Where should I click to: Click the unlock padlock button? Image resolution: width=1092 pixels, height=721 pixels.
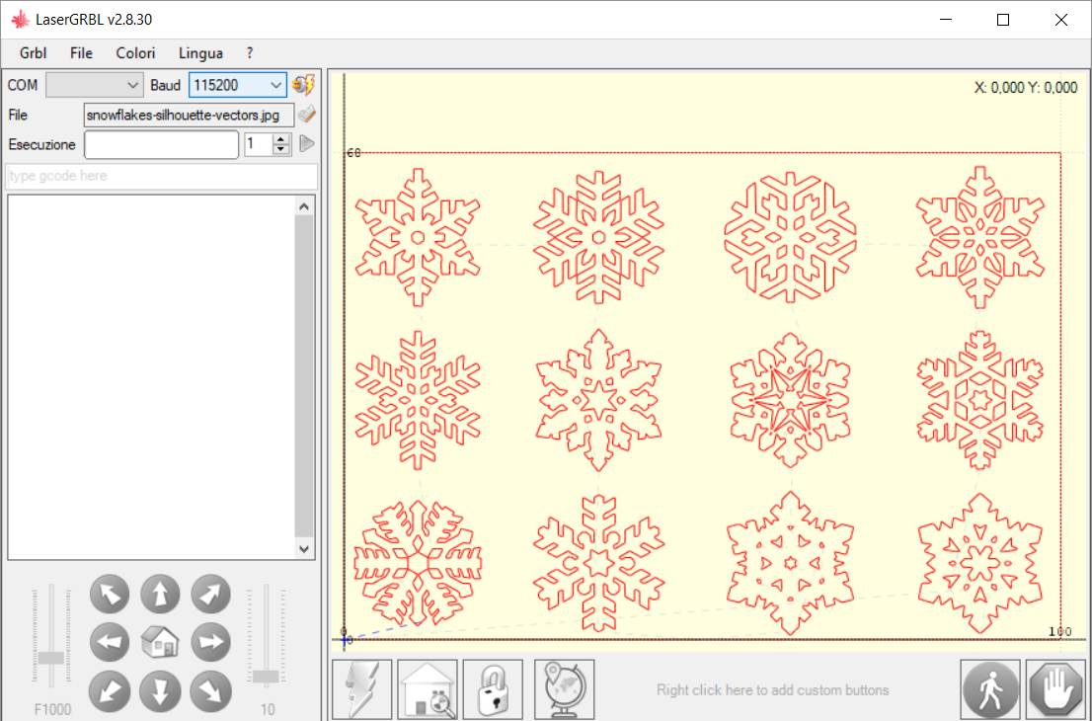point(493,689)
